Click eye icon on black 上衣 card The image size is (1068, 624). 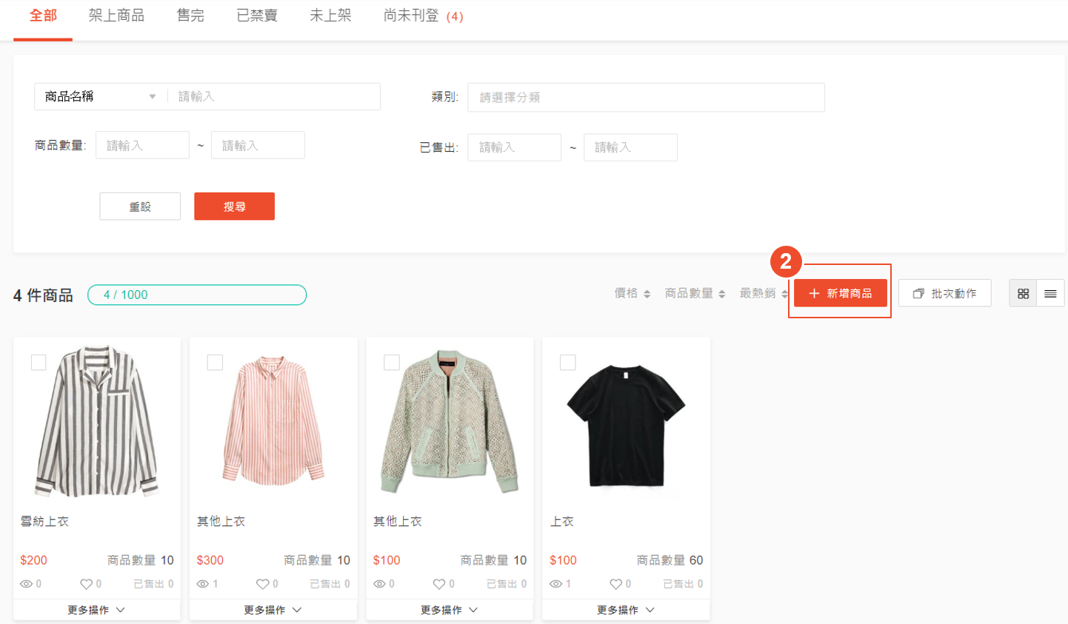coord(555,584)
